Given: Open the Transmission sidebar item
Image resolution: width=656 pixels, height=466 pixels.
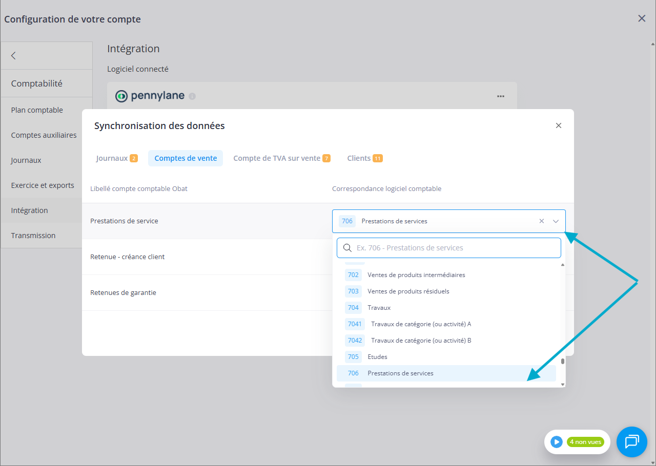Looking at the screenshot, I should (33, 236).
